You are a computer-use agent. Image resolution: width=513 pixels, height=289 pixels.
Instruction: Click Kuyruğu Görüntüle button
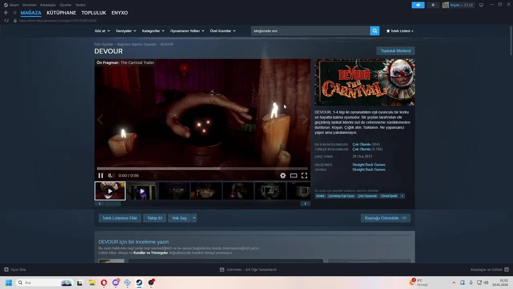coord(386,218)
